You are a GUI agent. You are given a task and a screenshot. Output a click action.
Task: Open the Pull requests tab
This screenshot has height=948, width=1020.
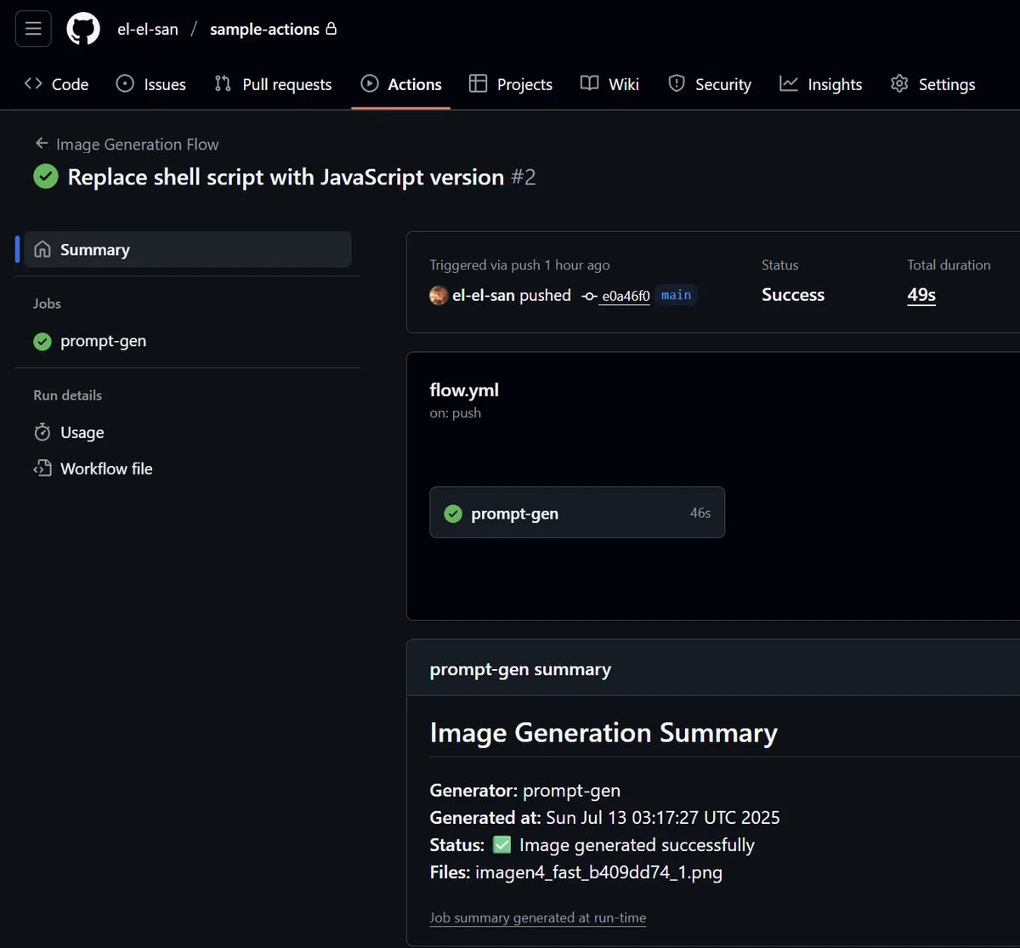pos(273,84)
